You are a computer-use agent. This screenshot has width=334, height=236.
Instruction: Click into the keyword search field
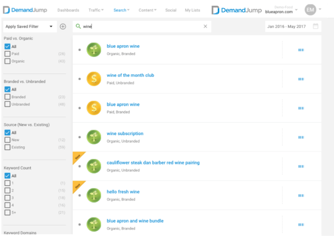pyautogui.click(x=142, y=27)
